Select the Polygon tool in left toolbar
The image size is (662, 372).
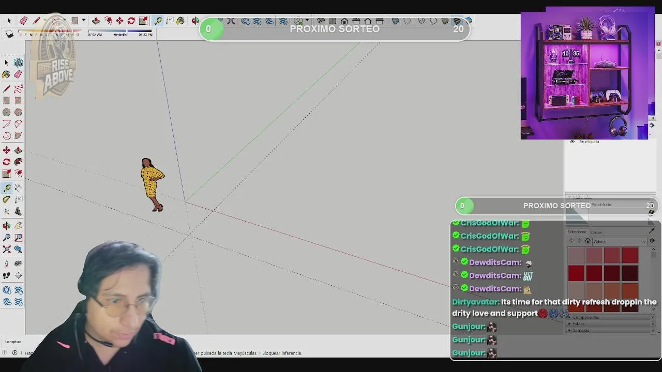tap(18, 113)
